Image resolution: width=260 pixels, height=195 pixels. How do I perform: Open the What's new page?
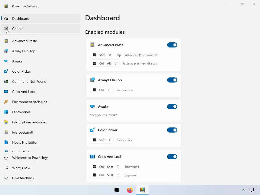41,168
